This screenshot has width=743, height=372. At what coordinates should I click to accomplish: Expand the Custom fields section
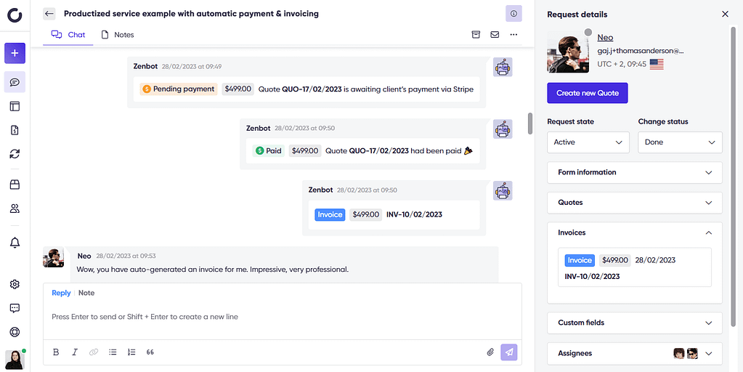(635, 323)
